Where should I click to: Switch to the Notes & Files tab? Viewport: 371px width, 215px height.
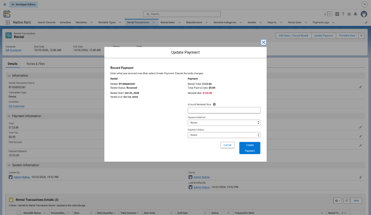(x=36, y=64)
